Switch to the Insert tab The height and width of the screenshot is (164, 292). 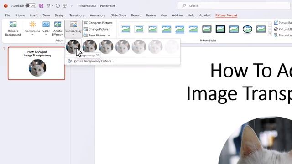(34, 15)
